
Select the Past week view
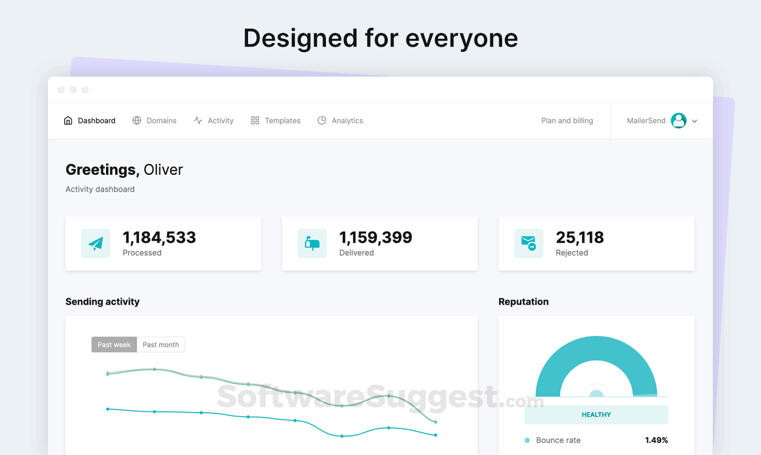tap(114, 344)
